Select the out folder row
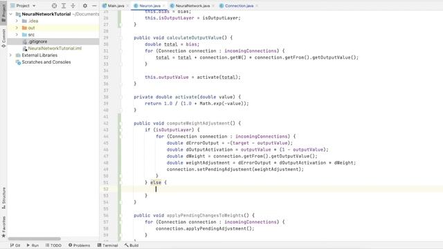443x249 pixels. point(53,28)
